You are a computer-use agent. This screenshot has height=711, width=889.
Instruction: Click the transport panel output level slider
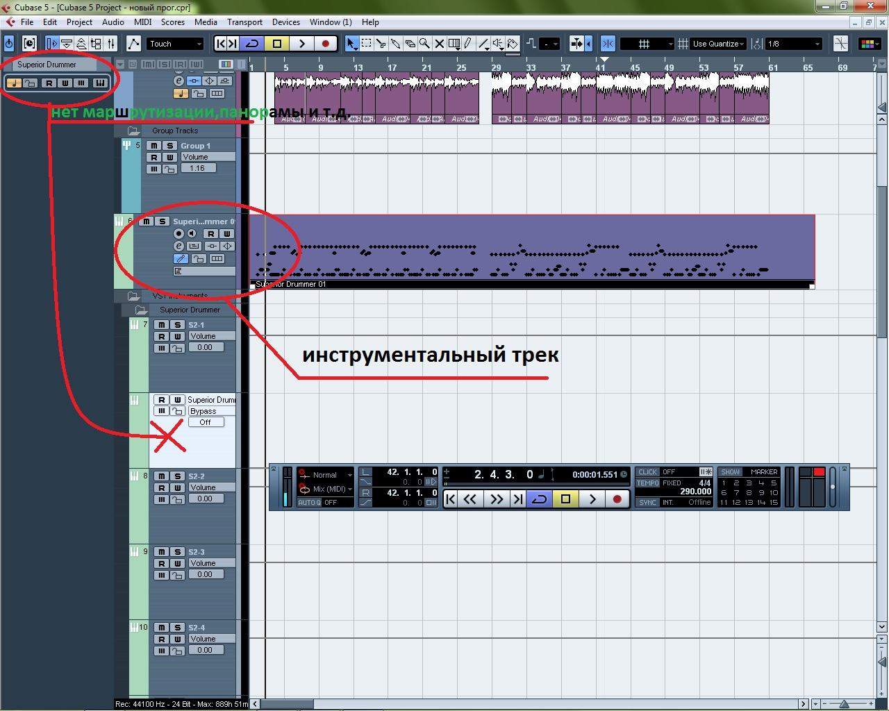tap(833, 487)
